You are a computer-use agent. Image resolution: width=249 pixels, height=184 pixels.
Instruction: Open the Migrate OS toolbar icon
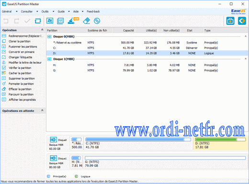tap(50, 21)
